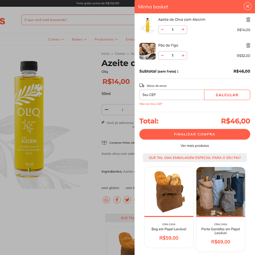This screenshot has height=255, width=255.
Task: Expand the Comes menu dropdown
Action: 56,39
